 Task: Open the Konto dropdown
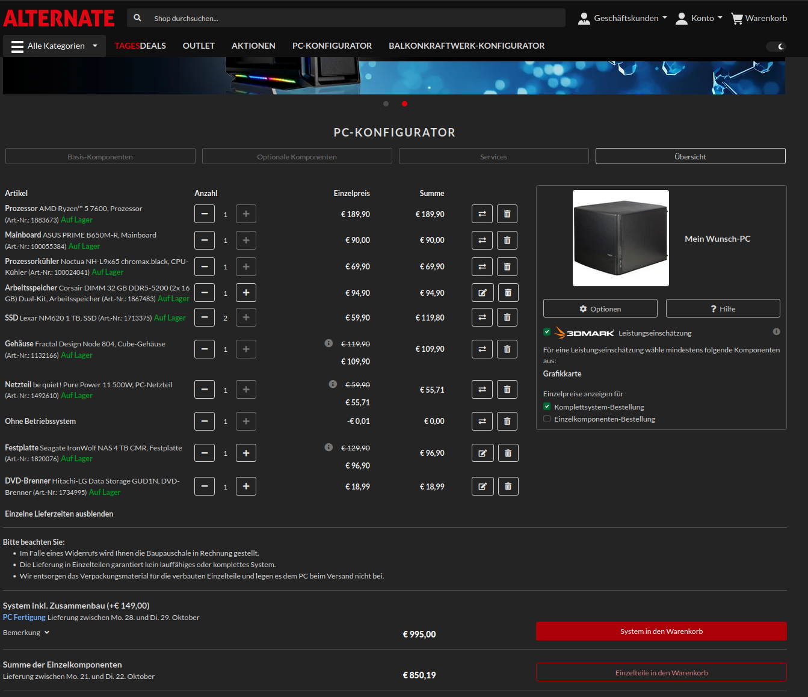point(699,19)
